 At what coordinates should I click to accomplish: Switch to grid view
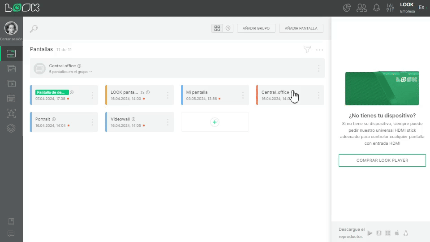pyautogui.click(x=217, y=28)
